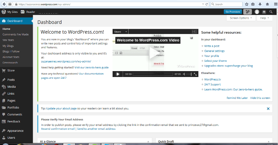The width and height of the screenshot is (278, 145).
Task: Click the Firefox bookmark star icon
Action: (246, 4)
